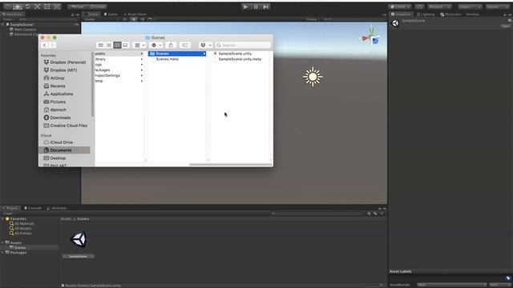Viewport: 513px width, 288px height.
Task: Switch Finder to gallery view
Action: 125,45
